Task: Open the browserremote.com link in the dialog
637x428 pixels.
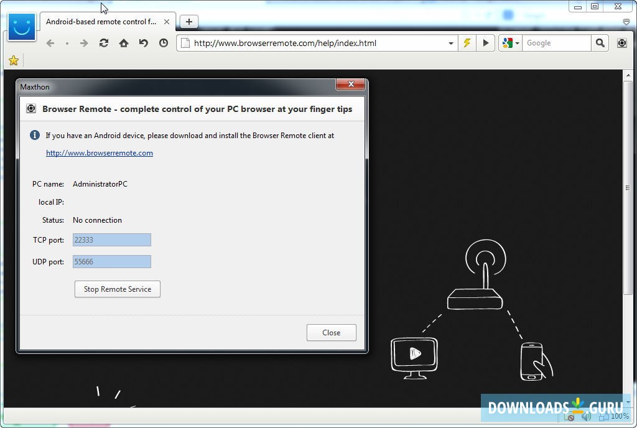Action: pyautogui.click(x=99, y=153)
